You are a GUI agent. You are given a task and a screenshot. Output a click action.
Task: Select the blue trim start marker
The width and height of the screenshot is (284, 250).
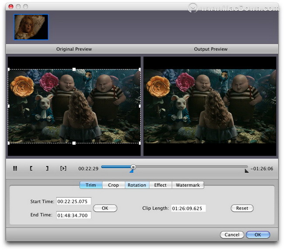pos(132,171)
